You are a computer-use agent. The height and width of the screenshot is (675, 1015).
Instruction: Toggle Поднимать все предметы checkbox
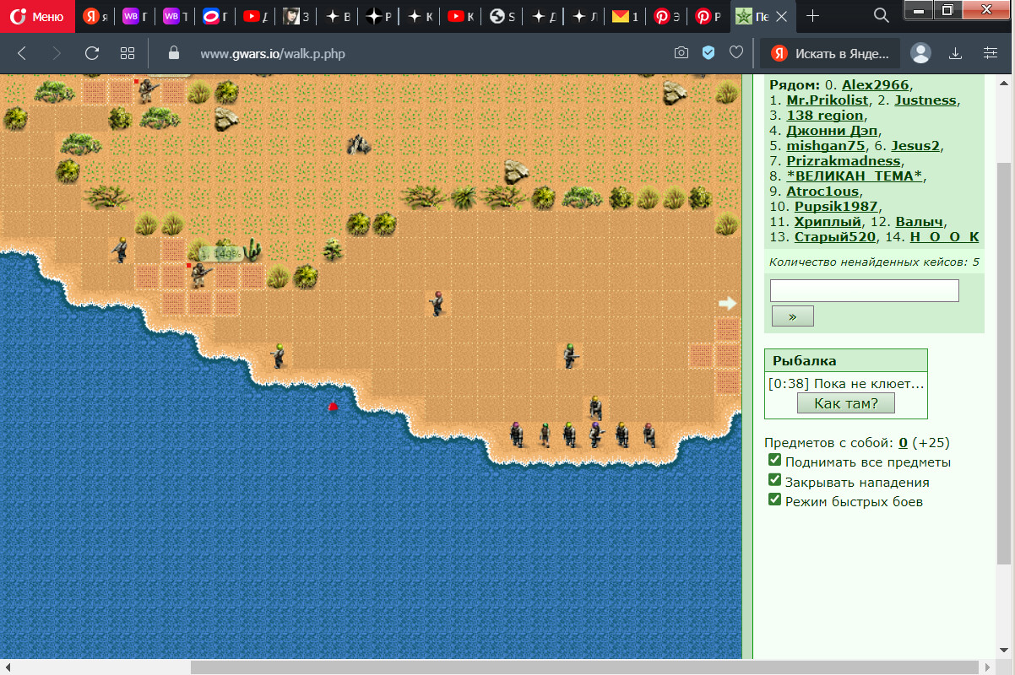(x=774, y=460)
